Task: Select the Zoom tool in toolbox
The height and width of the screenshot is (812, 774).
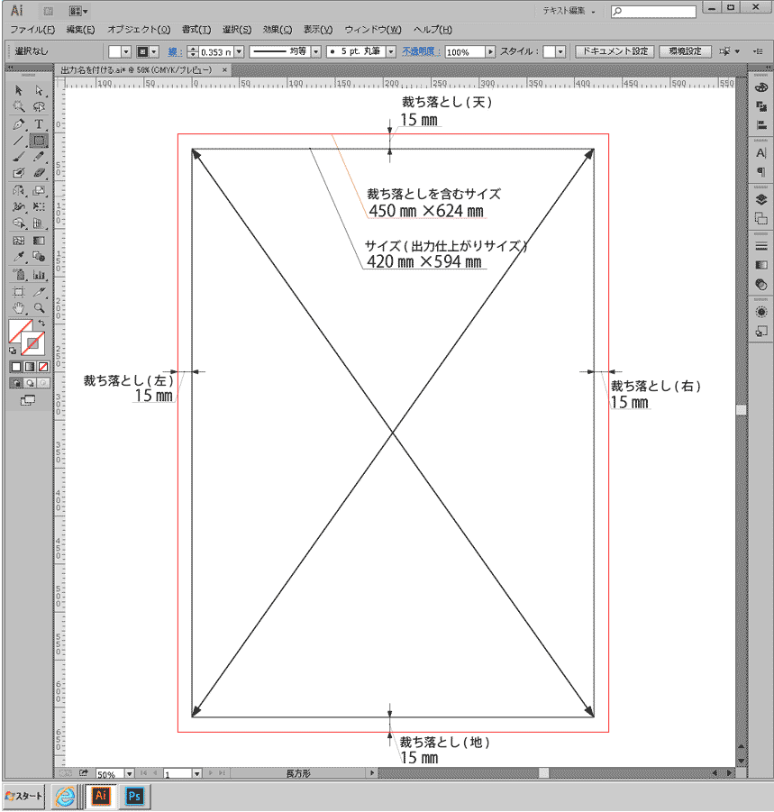Action: coord(39,308)
